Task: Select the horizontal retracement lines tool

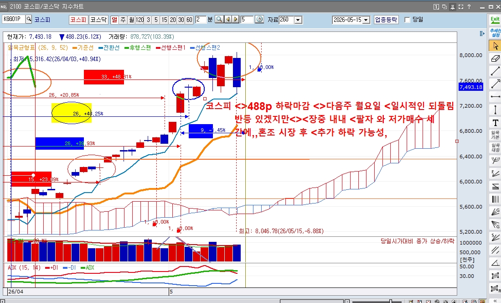Action: click(x=495, y=186)
